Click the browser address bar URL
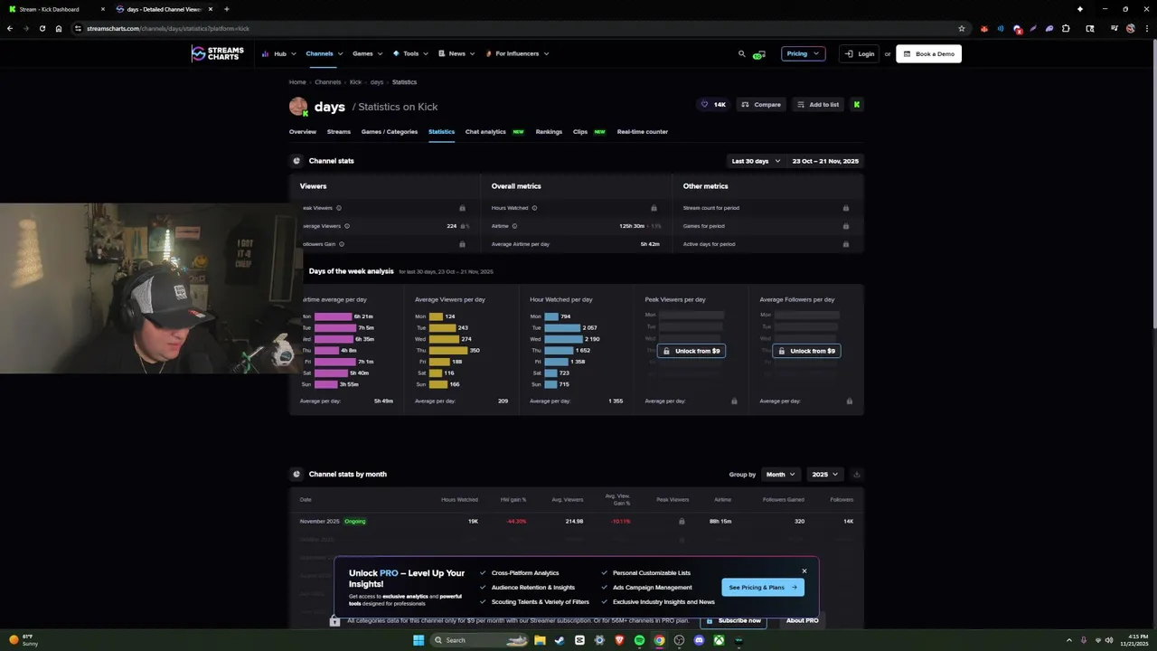The width and height of the screenshot is (1157, 651). pos(168,28)
